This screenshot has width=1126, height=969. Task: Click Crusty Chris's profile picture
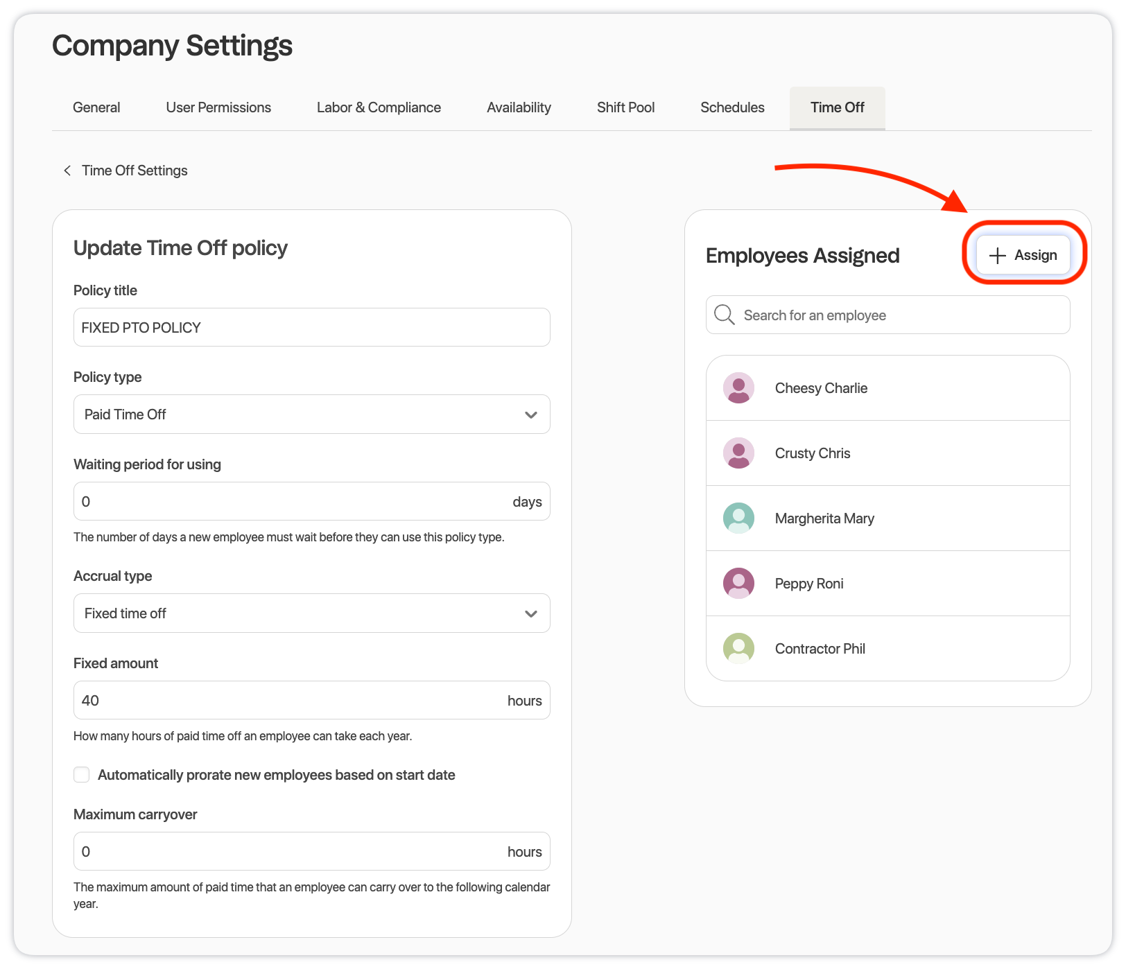click(x=738, y=453)
